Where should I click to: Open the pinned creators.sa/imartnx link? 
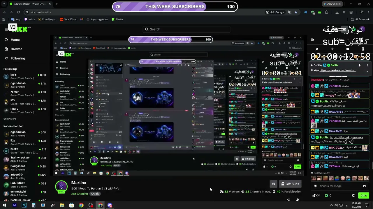pos(337,70)
